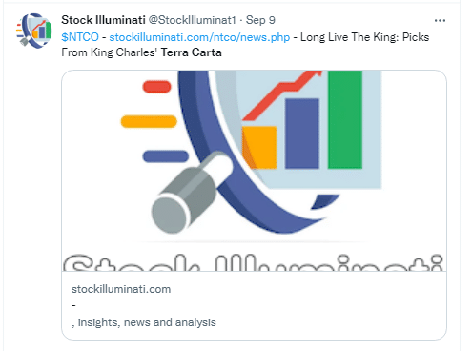Viewport: 472px width, 351px height.
Task: Click the Sep 9 timestamp
Action: click(260, 20)
